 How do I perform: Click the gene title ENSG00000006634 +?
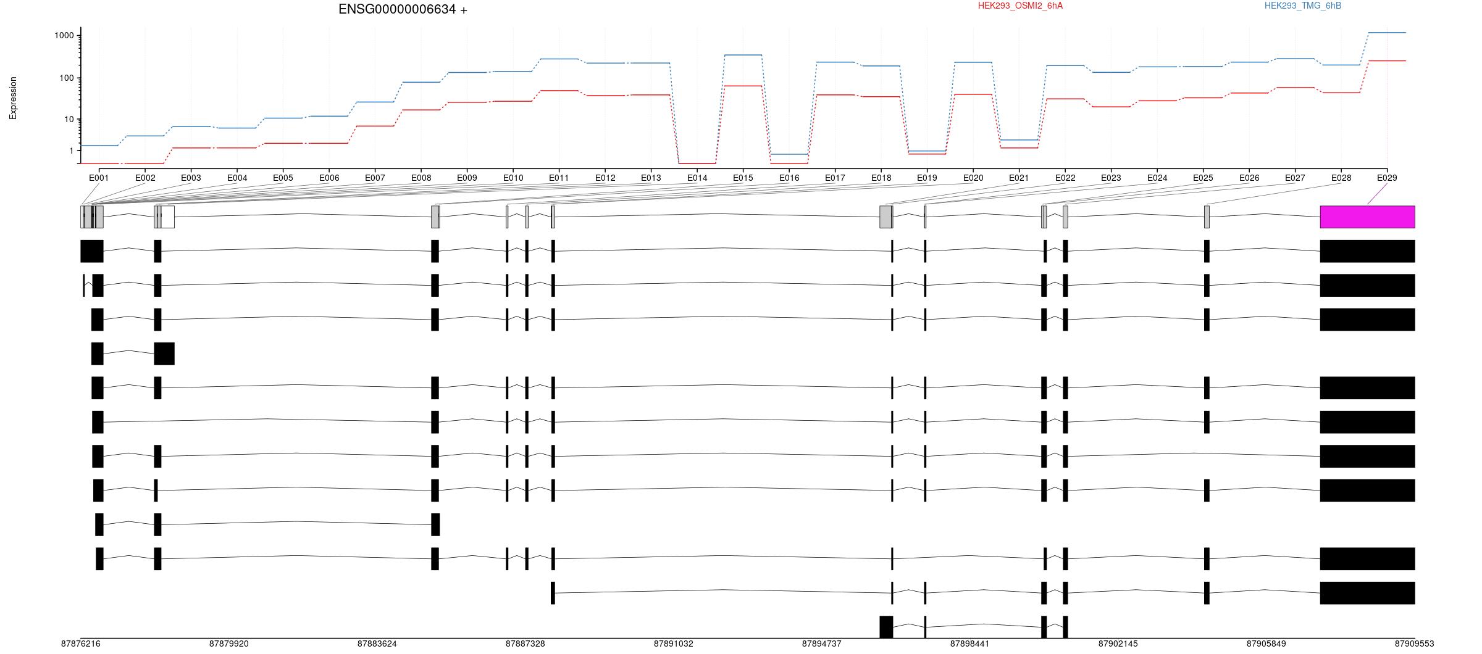[x=403, y=9]
